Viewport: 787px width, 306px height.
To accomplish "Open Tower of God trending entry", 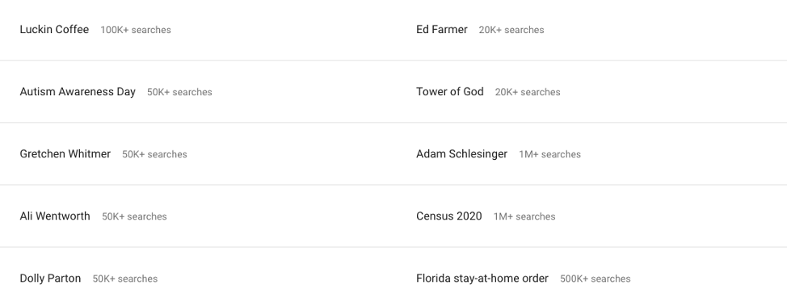I will [450, 92].
